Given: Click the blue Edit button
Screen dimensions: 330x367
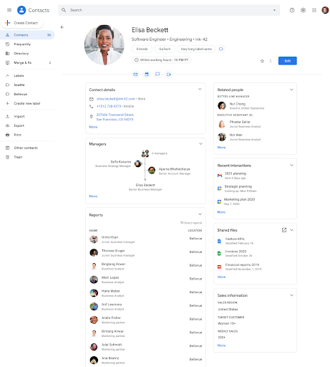Looking at the screenshot, I should coord(288,61).
